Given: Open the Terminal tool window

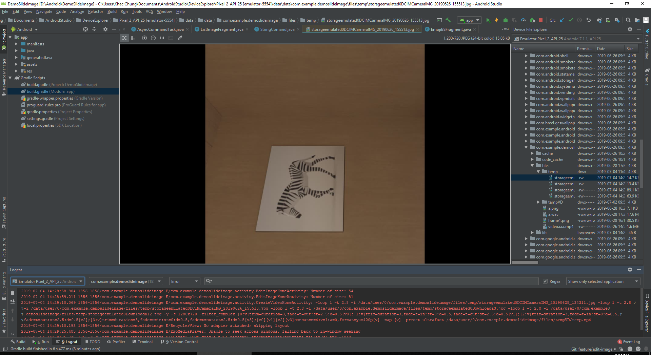Looking at the screenshot, I should click(142, 342).
